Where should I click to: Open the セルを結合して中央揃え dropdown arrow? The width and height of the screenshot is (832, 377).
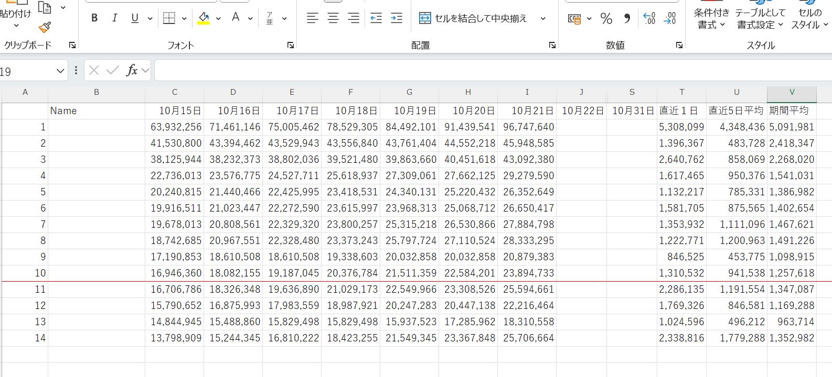coord(543,19)
